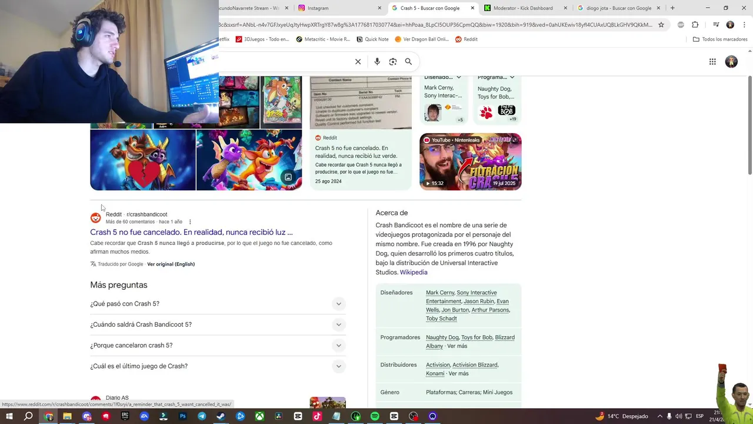Start a voice search with the microphone
Viewport: 753px width, 424px height.
[377, 61]
